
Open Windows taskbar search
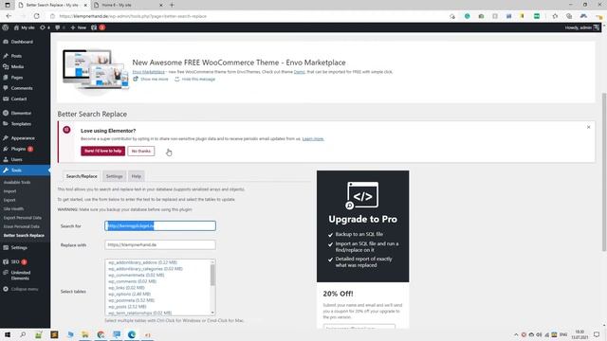(x=23, y=334)
